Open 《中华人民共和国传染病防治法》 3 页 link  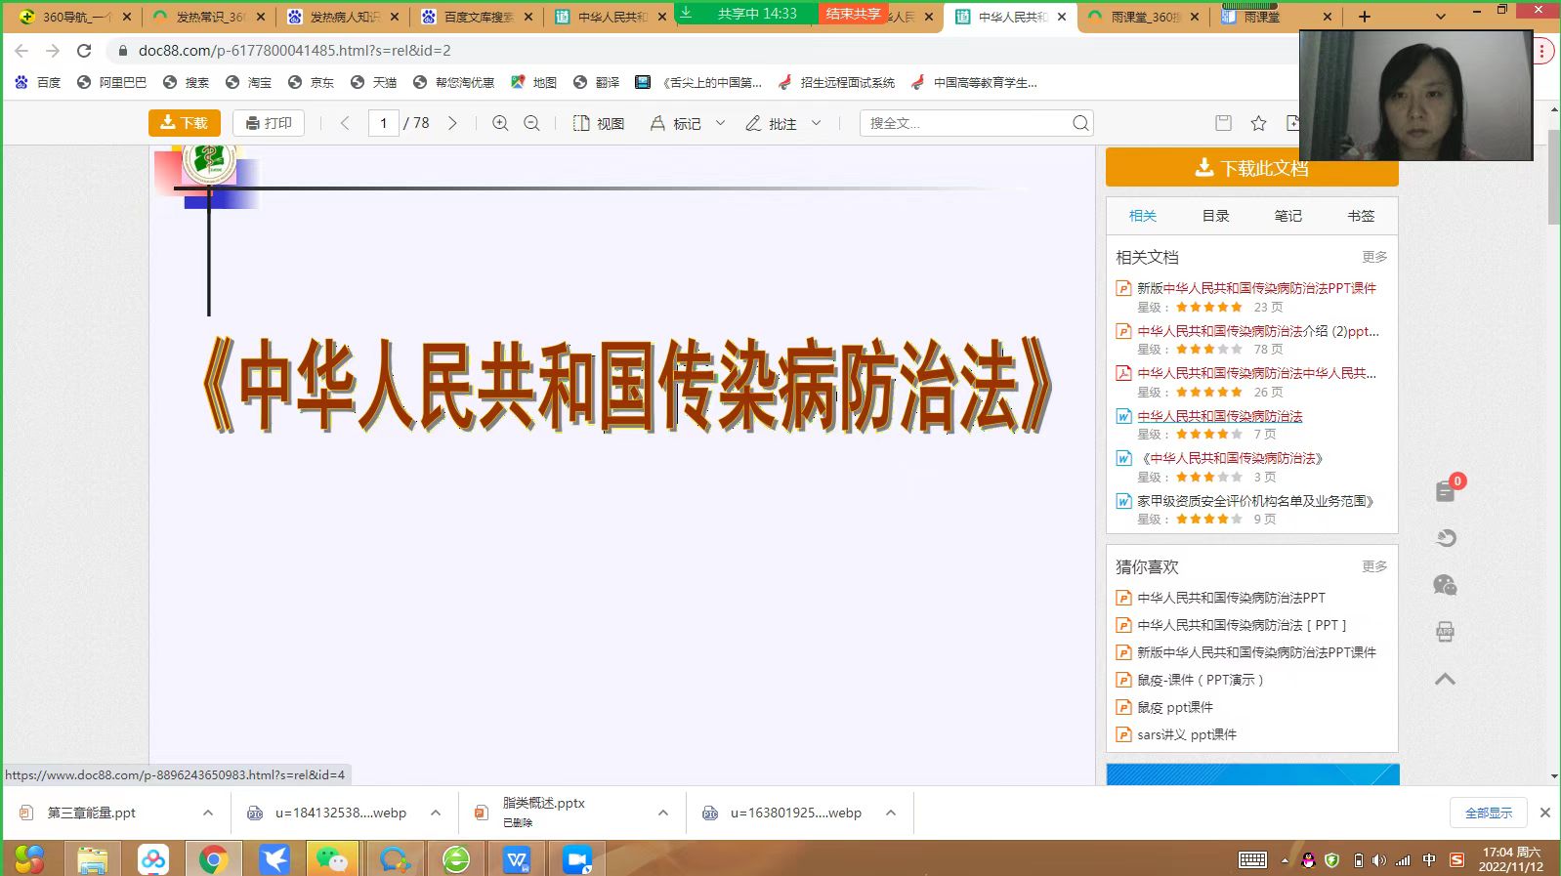pyautogui.click(x=1232, y=458)
